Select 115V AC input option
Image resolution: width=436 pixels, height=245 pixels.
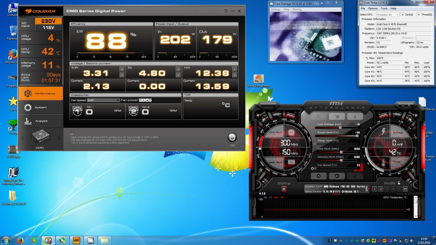(48, 27)
